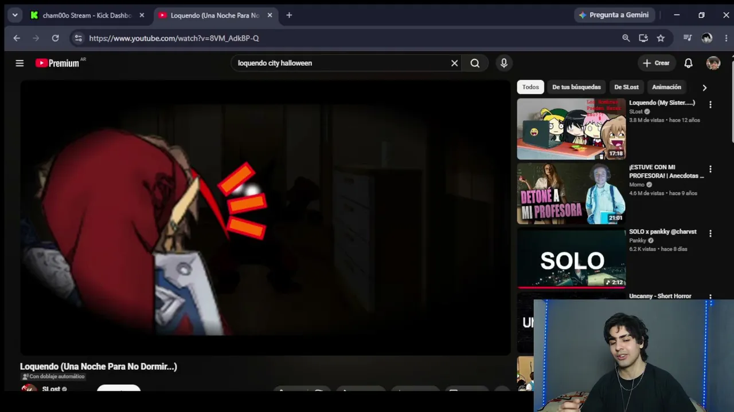Click the video title Loquendo (Una Noche Para No Dormir...)
Image resolution: width=734 pixels, height=412 pixels.
click(99, 366)
